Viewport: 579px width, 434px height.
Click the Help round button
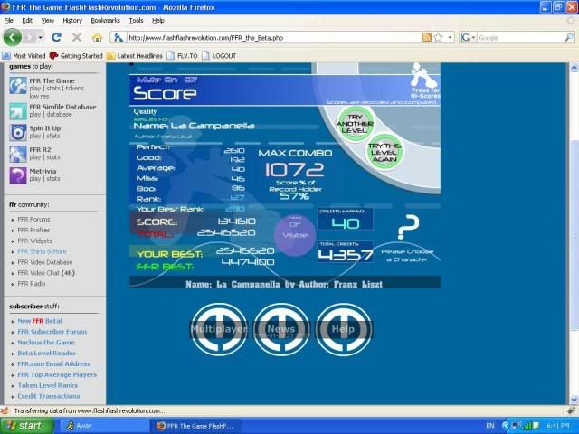point(343,329)
